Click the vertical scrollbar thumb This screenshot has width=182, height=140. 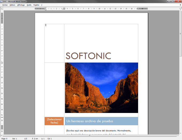pos(180,34)
